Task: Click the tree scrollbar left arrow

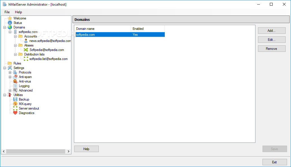Action: [x=4, y=151]
